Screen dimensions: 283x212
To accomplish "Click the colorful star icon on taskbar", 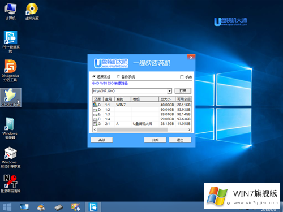I will point(75,207).
